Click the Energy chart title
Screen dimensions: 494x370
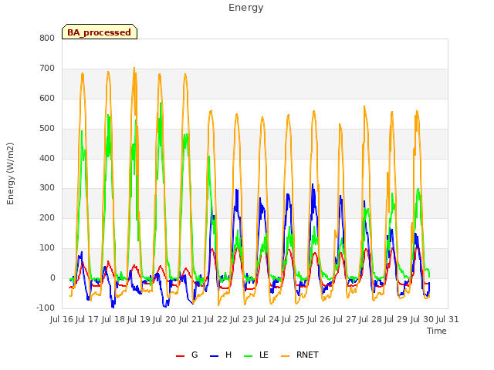tap(245, 8)
